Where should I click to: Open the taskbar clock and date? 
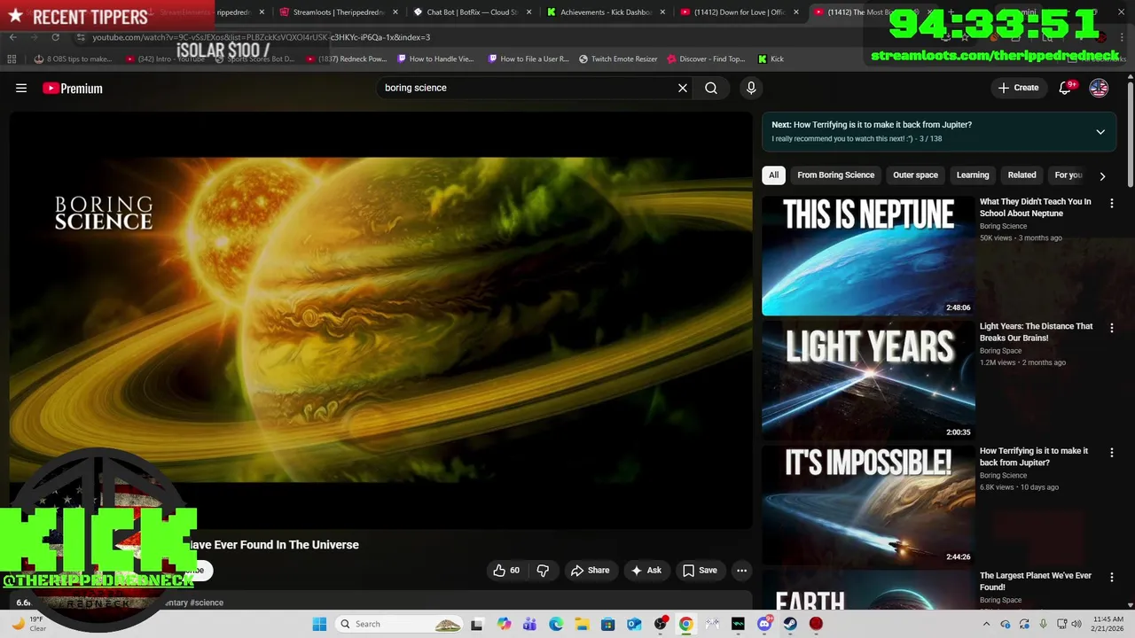pyautogui.click(x=1108, y=624)
